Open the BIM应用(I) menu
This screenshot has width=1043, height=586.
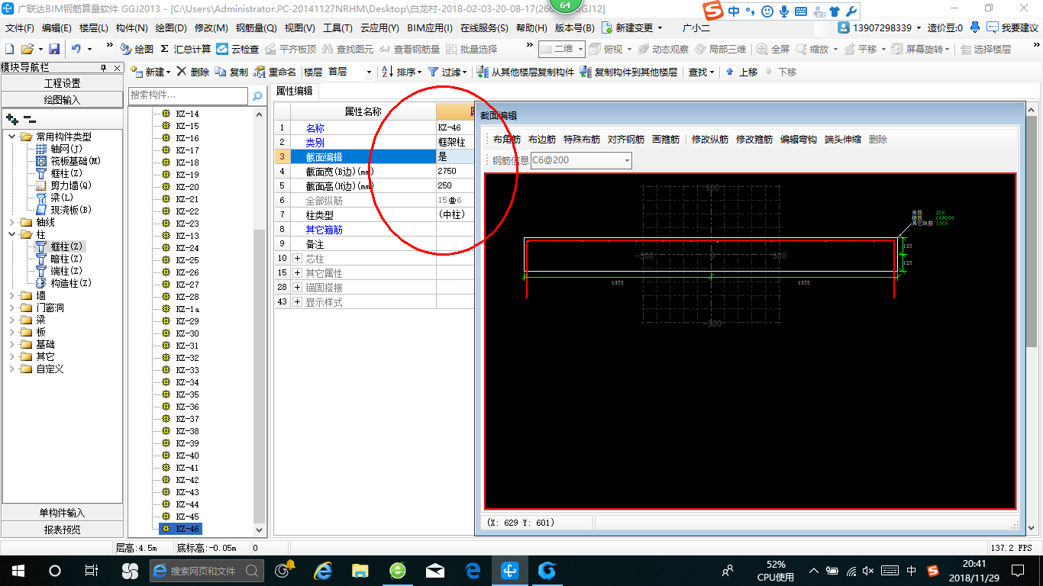[x=429, y=27]
